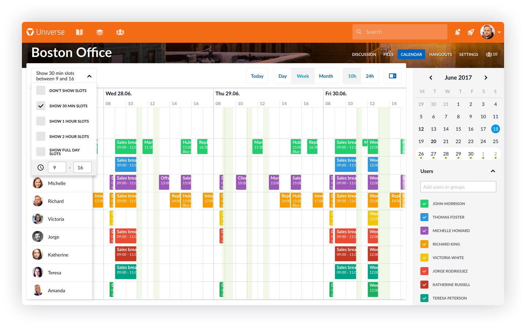Screen dimensions: 526x327
Task: Click the members count icon showing 10
Action: coord(491,54)
